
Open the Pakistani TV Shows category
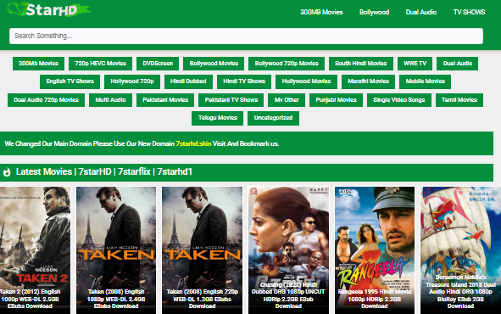231,100
